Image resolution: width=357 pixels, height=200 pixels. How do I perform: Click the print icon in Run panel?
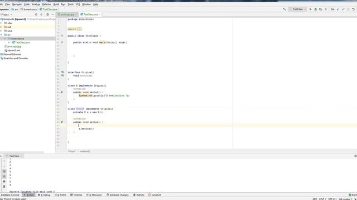click(x=4, y=182)
